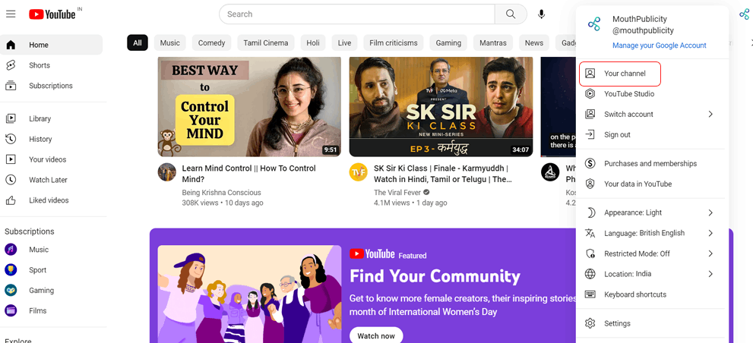This screenshot has width=753, height=343.
Task: Click Watch now on Featured banner
Action: (376, 335)
